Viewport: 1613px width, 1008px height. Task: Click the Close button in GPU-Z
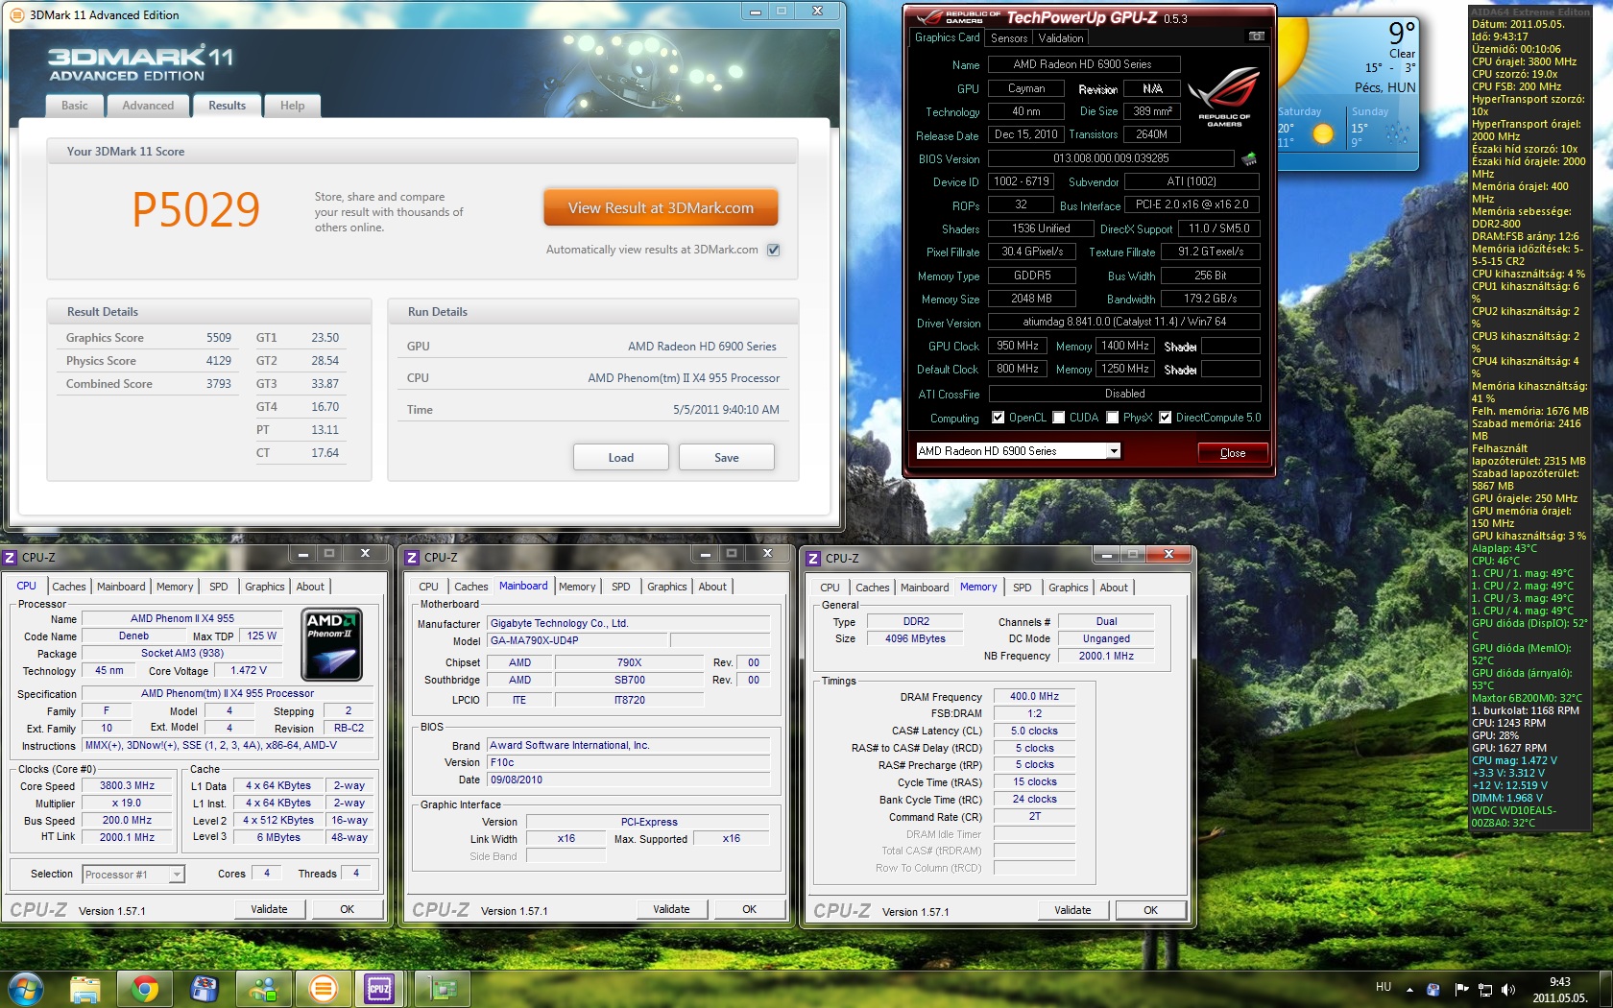[1233, 453]
